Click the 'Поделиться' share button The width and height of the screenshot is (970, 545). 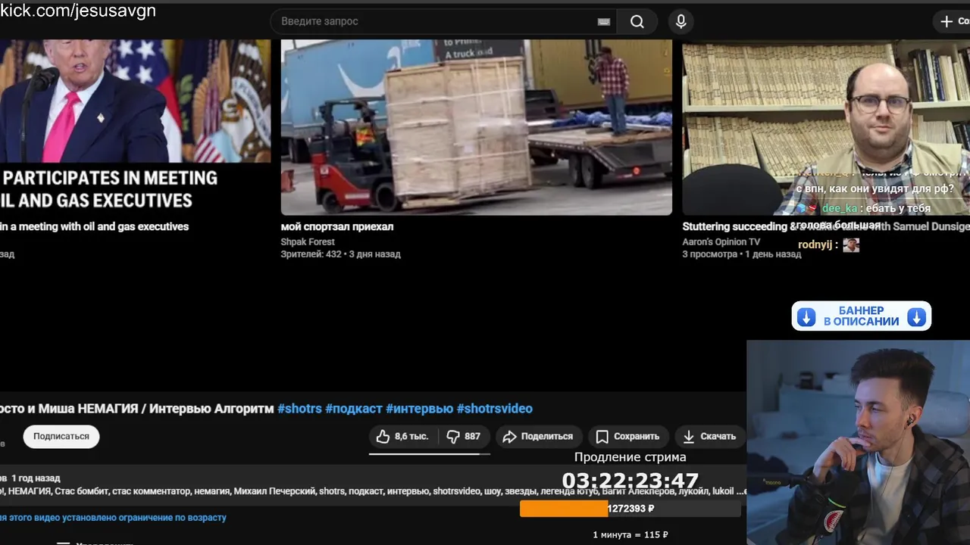(538, 437)
